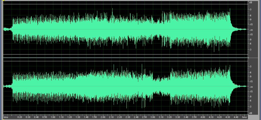The width and height of the screenshot is (261, 120).
Task: Jump to the 2:10 ruler label
Action: click(111, 117)
